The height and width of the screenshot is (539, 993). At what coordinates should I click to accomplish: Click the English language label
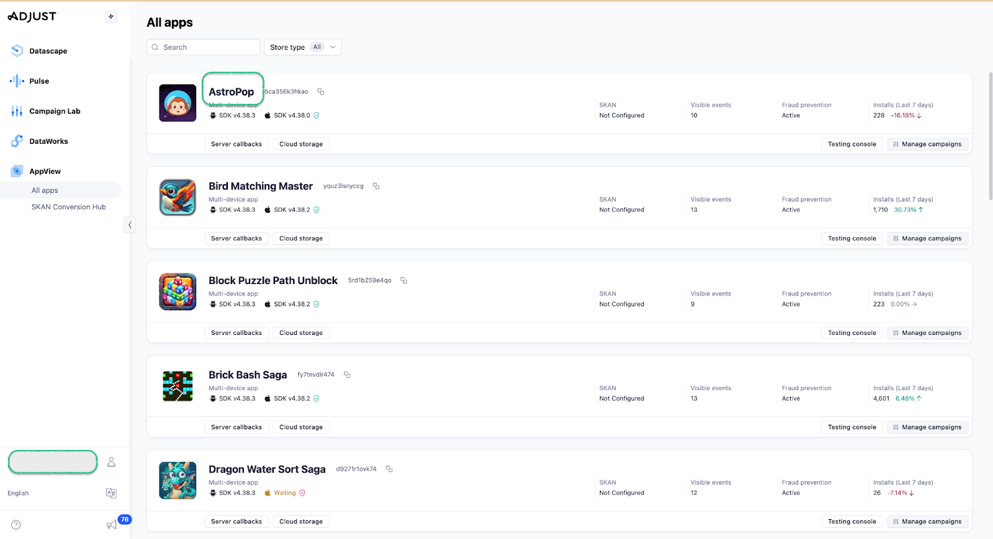pos(18,493)
